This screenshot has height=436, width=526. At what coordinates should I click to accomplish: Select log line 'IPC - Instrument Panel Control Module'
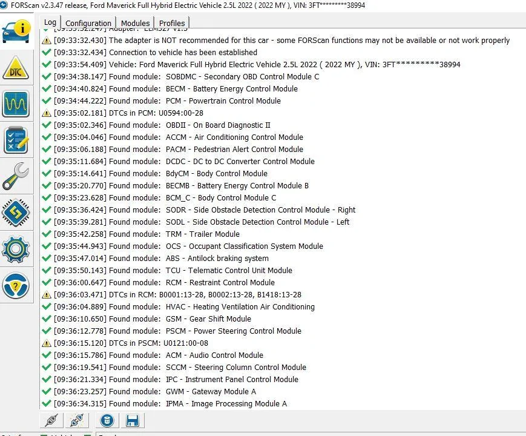pos(176,379)
